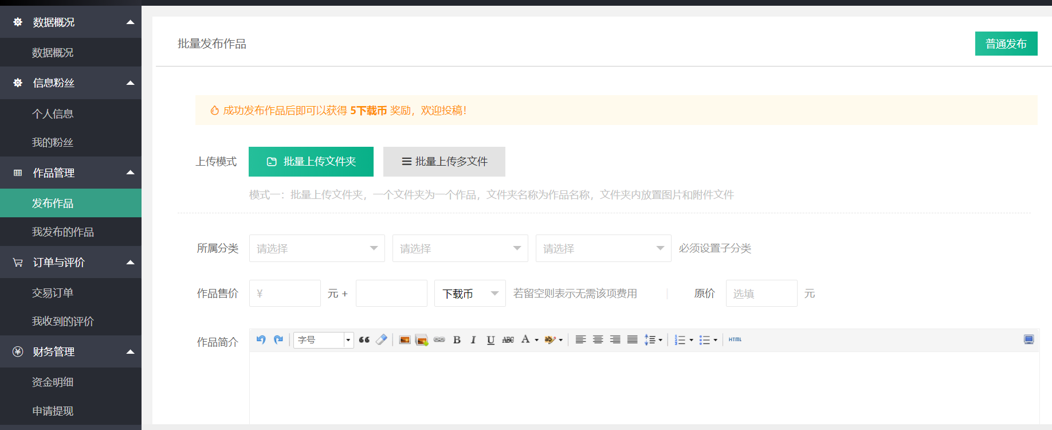Select 批量上传文件夹 upload mode
Viewport: 1052px width, 430px height.
(x=311, y=162)
